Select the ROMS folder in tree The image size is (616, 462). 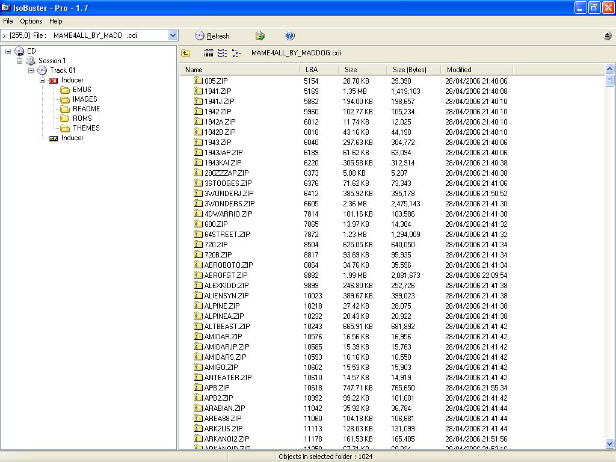click(x=82, y=119)
